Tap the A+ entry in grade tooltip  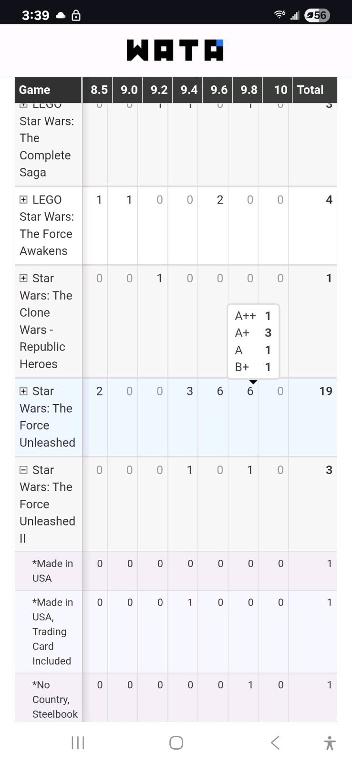253,333
